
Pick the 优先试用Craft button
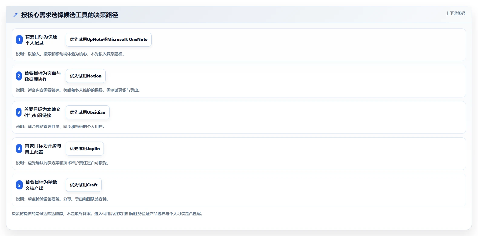pyautogui.click(x=84, y=185)
